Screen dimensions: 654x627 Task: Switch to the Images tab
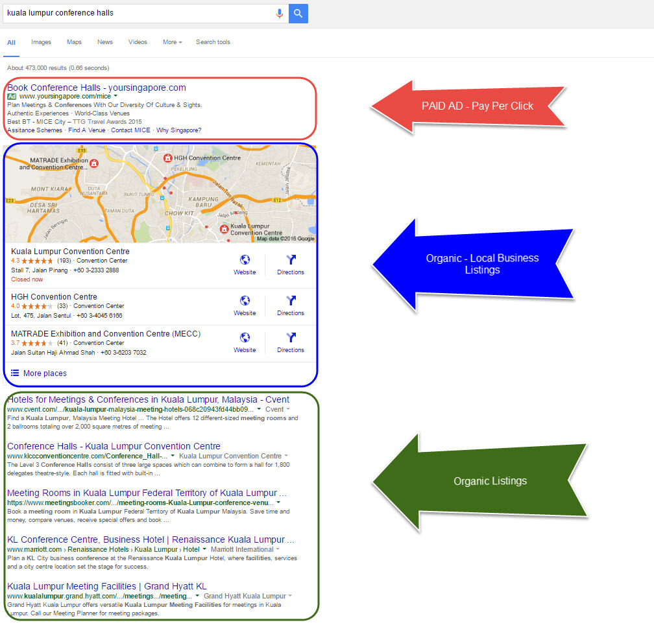[x=41, y=42]
